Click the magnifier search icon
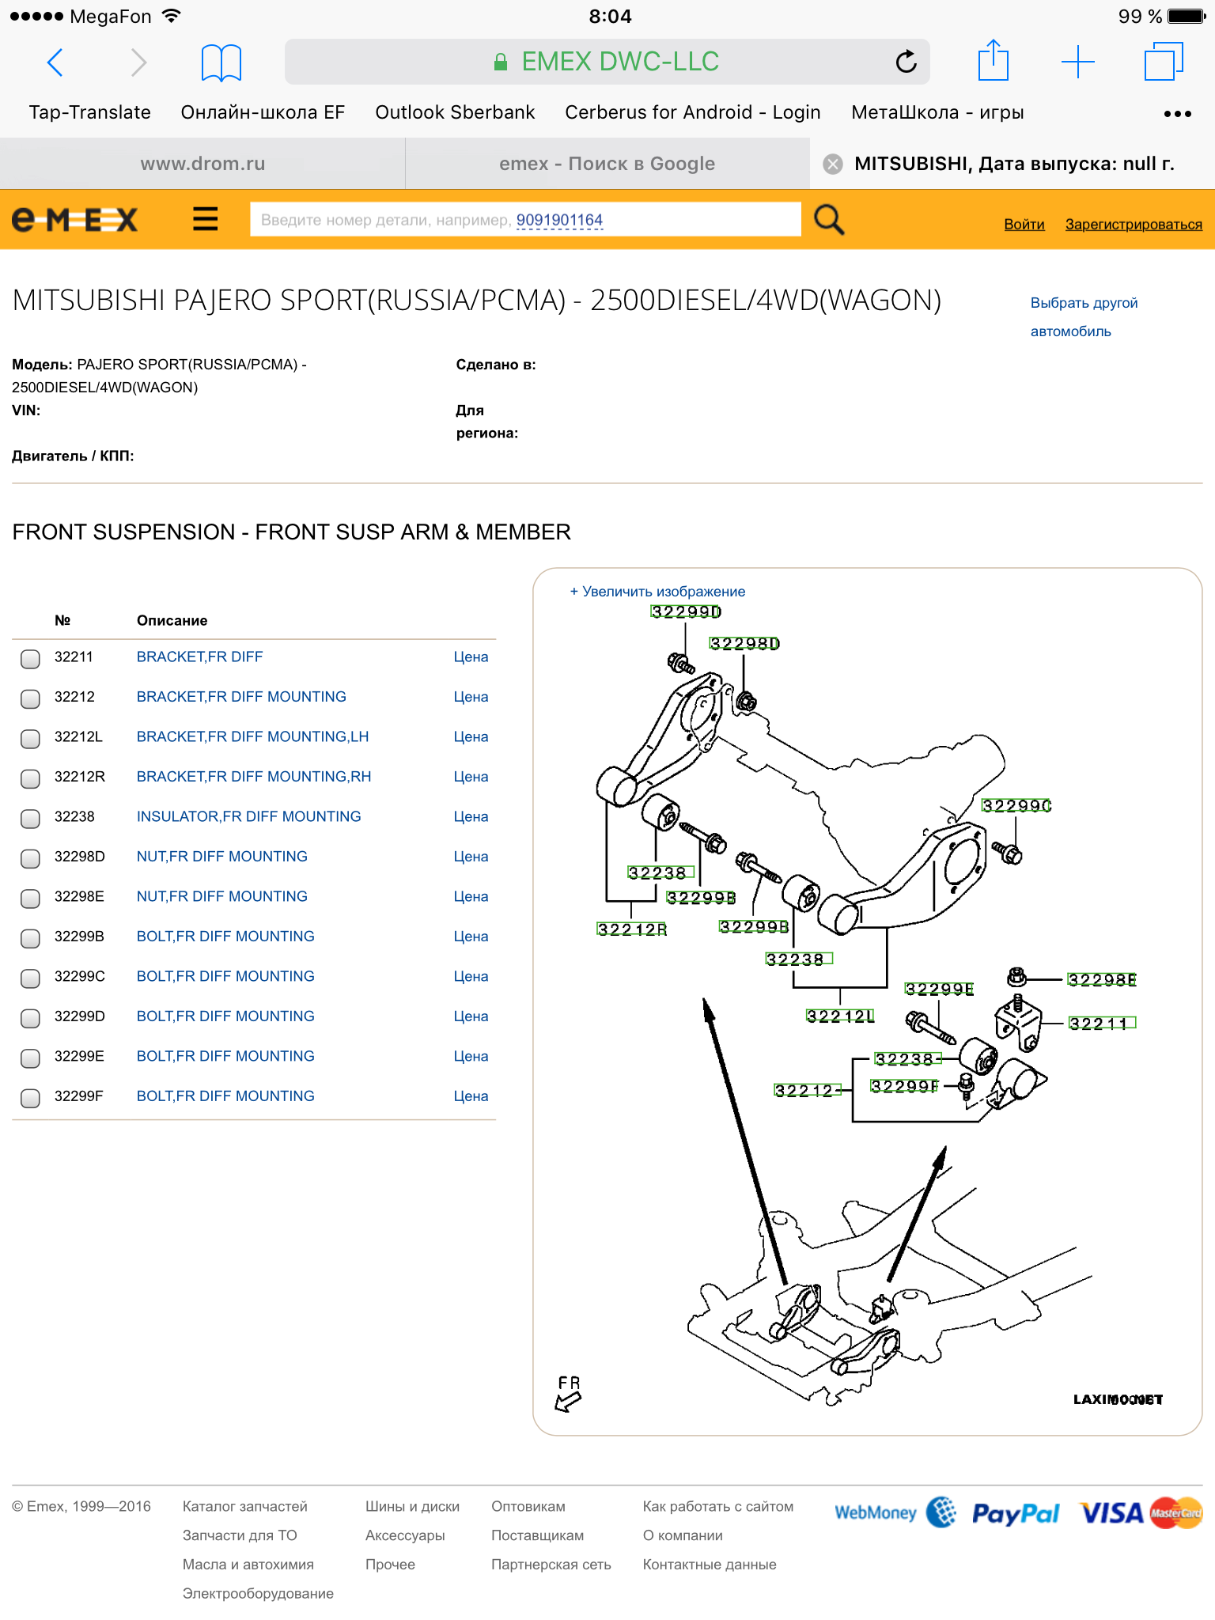 point(829,220)
